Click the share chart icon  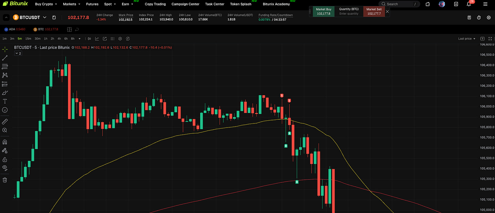click(x=105, y=39)
